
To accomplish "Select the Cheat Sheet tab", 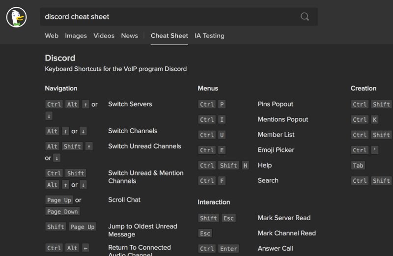I will tap(169, 36).
